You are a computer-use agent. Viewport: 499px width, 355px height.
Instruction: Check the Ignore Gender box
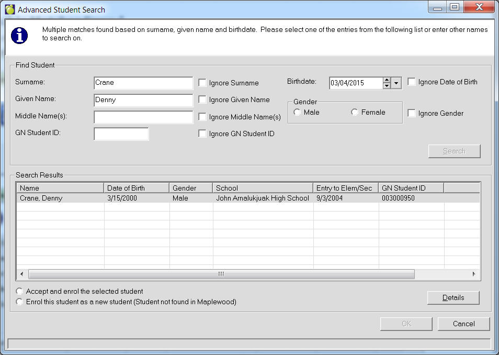[412, 113]
